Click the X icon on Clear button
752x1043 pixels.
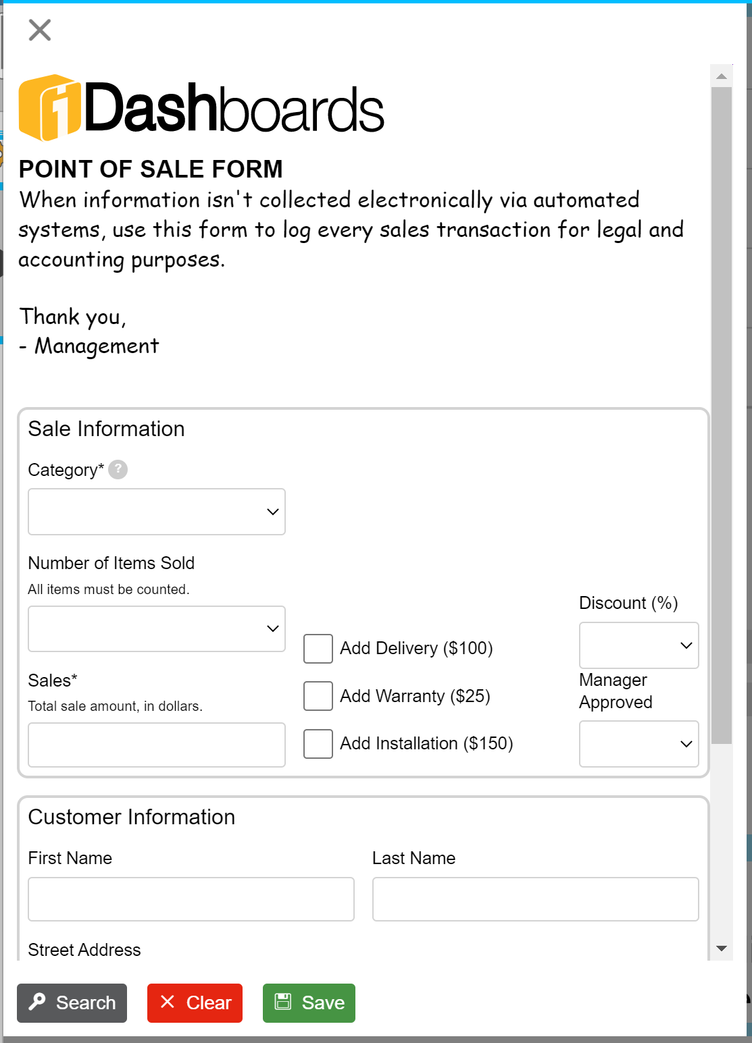coord(168,1002)
